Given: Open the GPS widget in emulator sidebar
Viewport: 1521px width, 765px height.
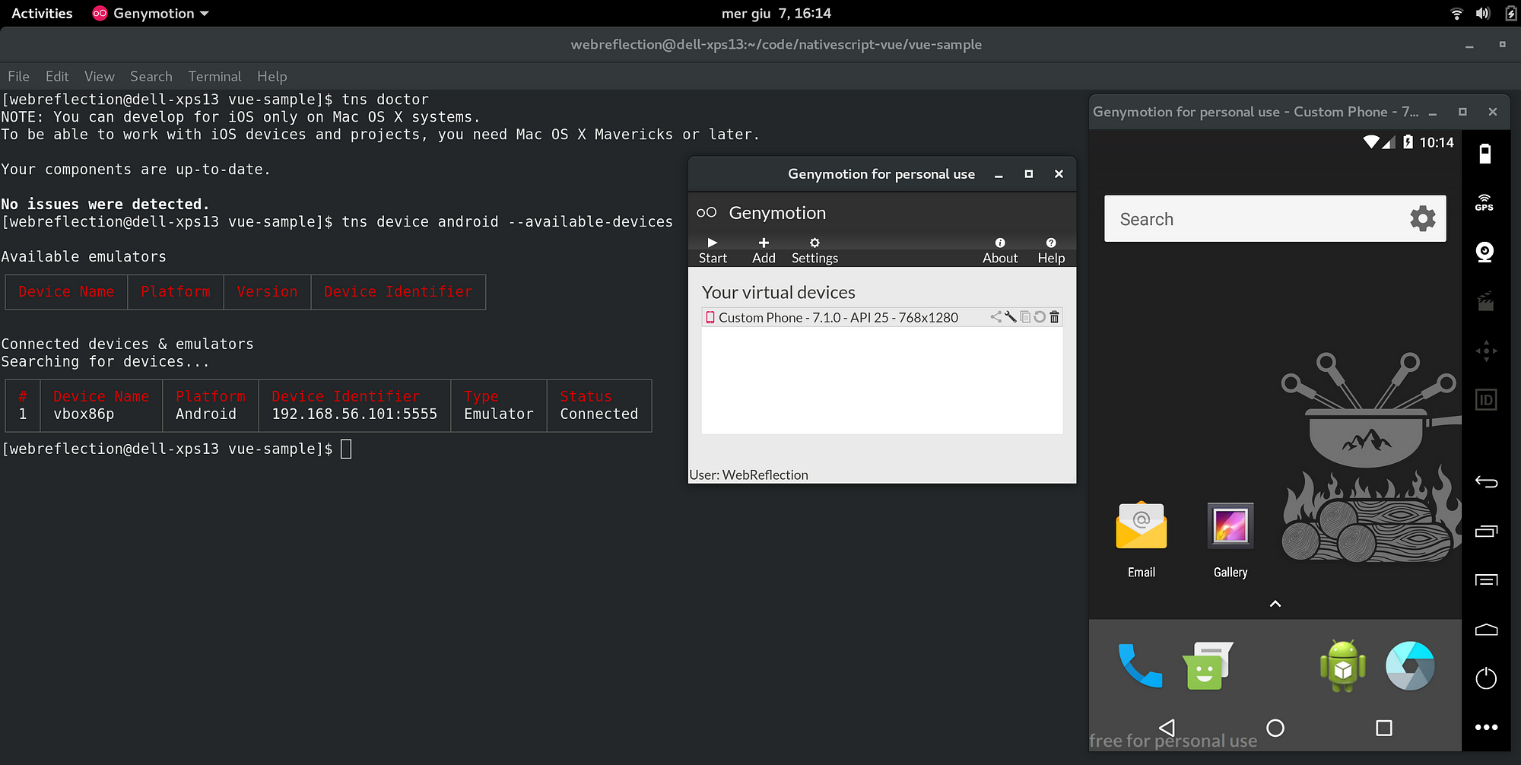Looking at the screenshot, I should (x=1485, y=202).
